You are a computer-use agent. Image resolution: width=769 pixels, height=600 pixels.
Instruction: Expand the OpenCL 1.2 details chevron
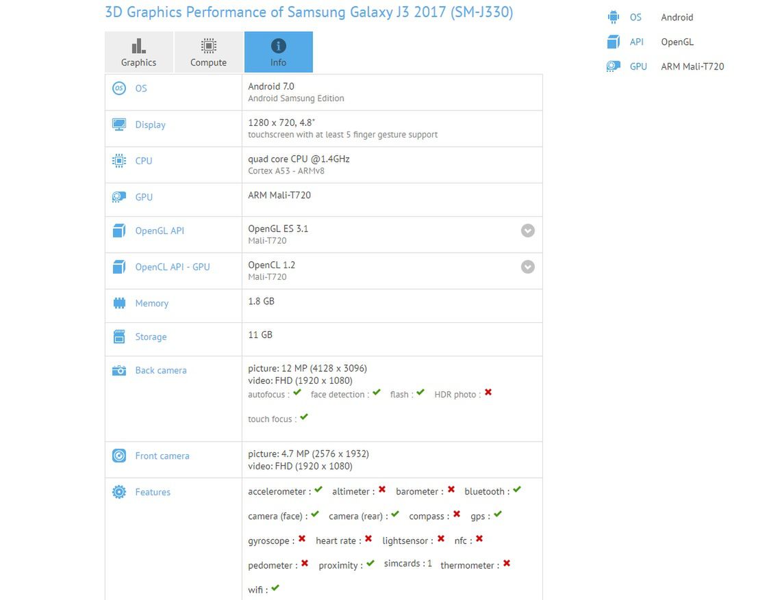coord(527,267)
